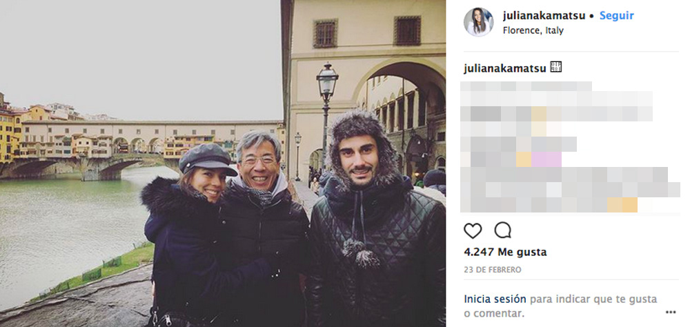This screenshot has width=690, height=327.
Task: Click the Inicia sesión login link
Action: tap(495, 299)
